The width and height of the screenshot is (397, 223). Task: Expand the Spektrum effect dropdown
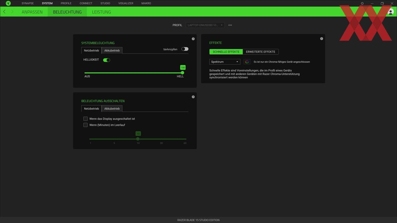point(225,62)
